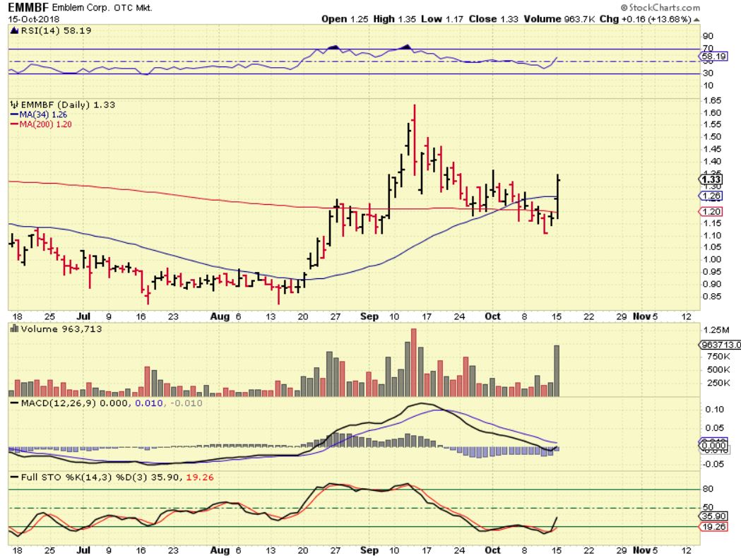Click the 500K volume axis label
Image resolution: width=741 pixels, height=558 pixels.
[x=718, y=370]
